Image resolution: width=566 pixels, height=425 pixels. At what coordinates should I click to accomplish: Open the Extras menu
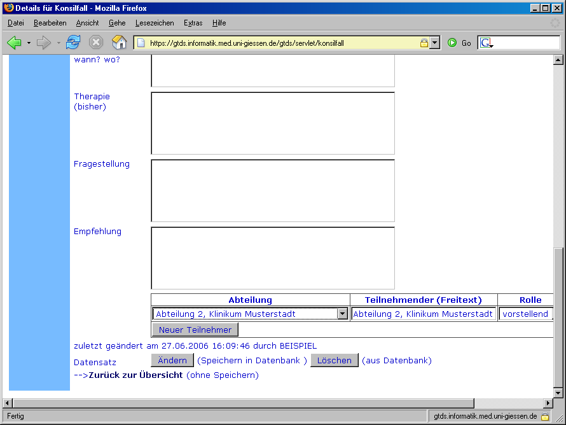(x=193, y=23)
